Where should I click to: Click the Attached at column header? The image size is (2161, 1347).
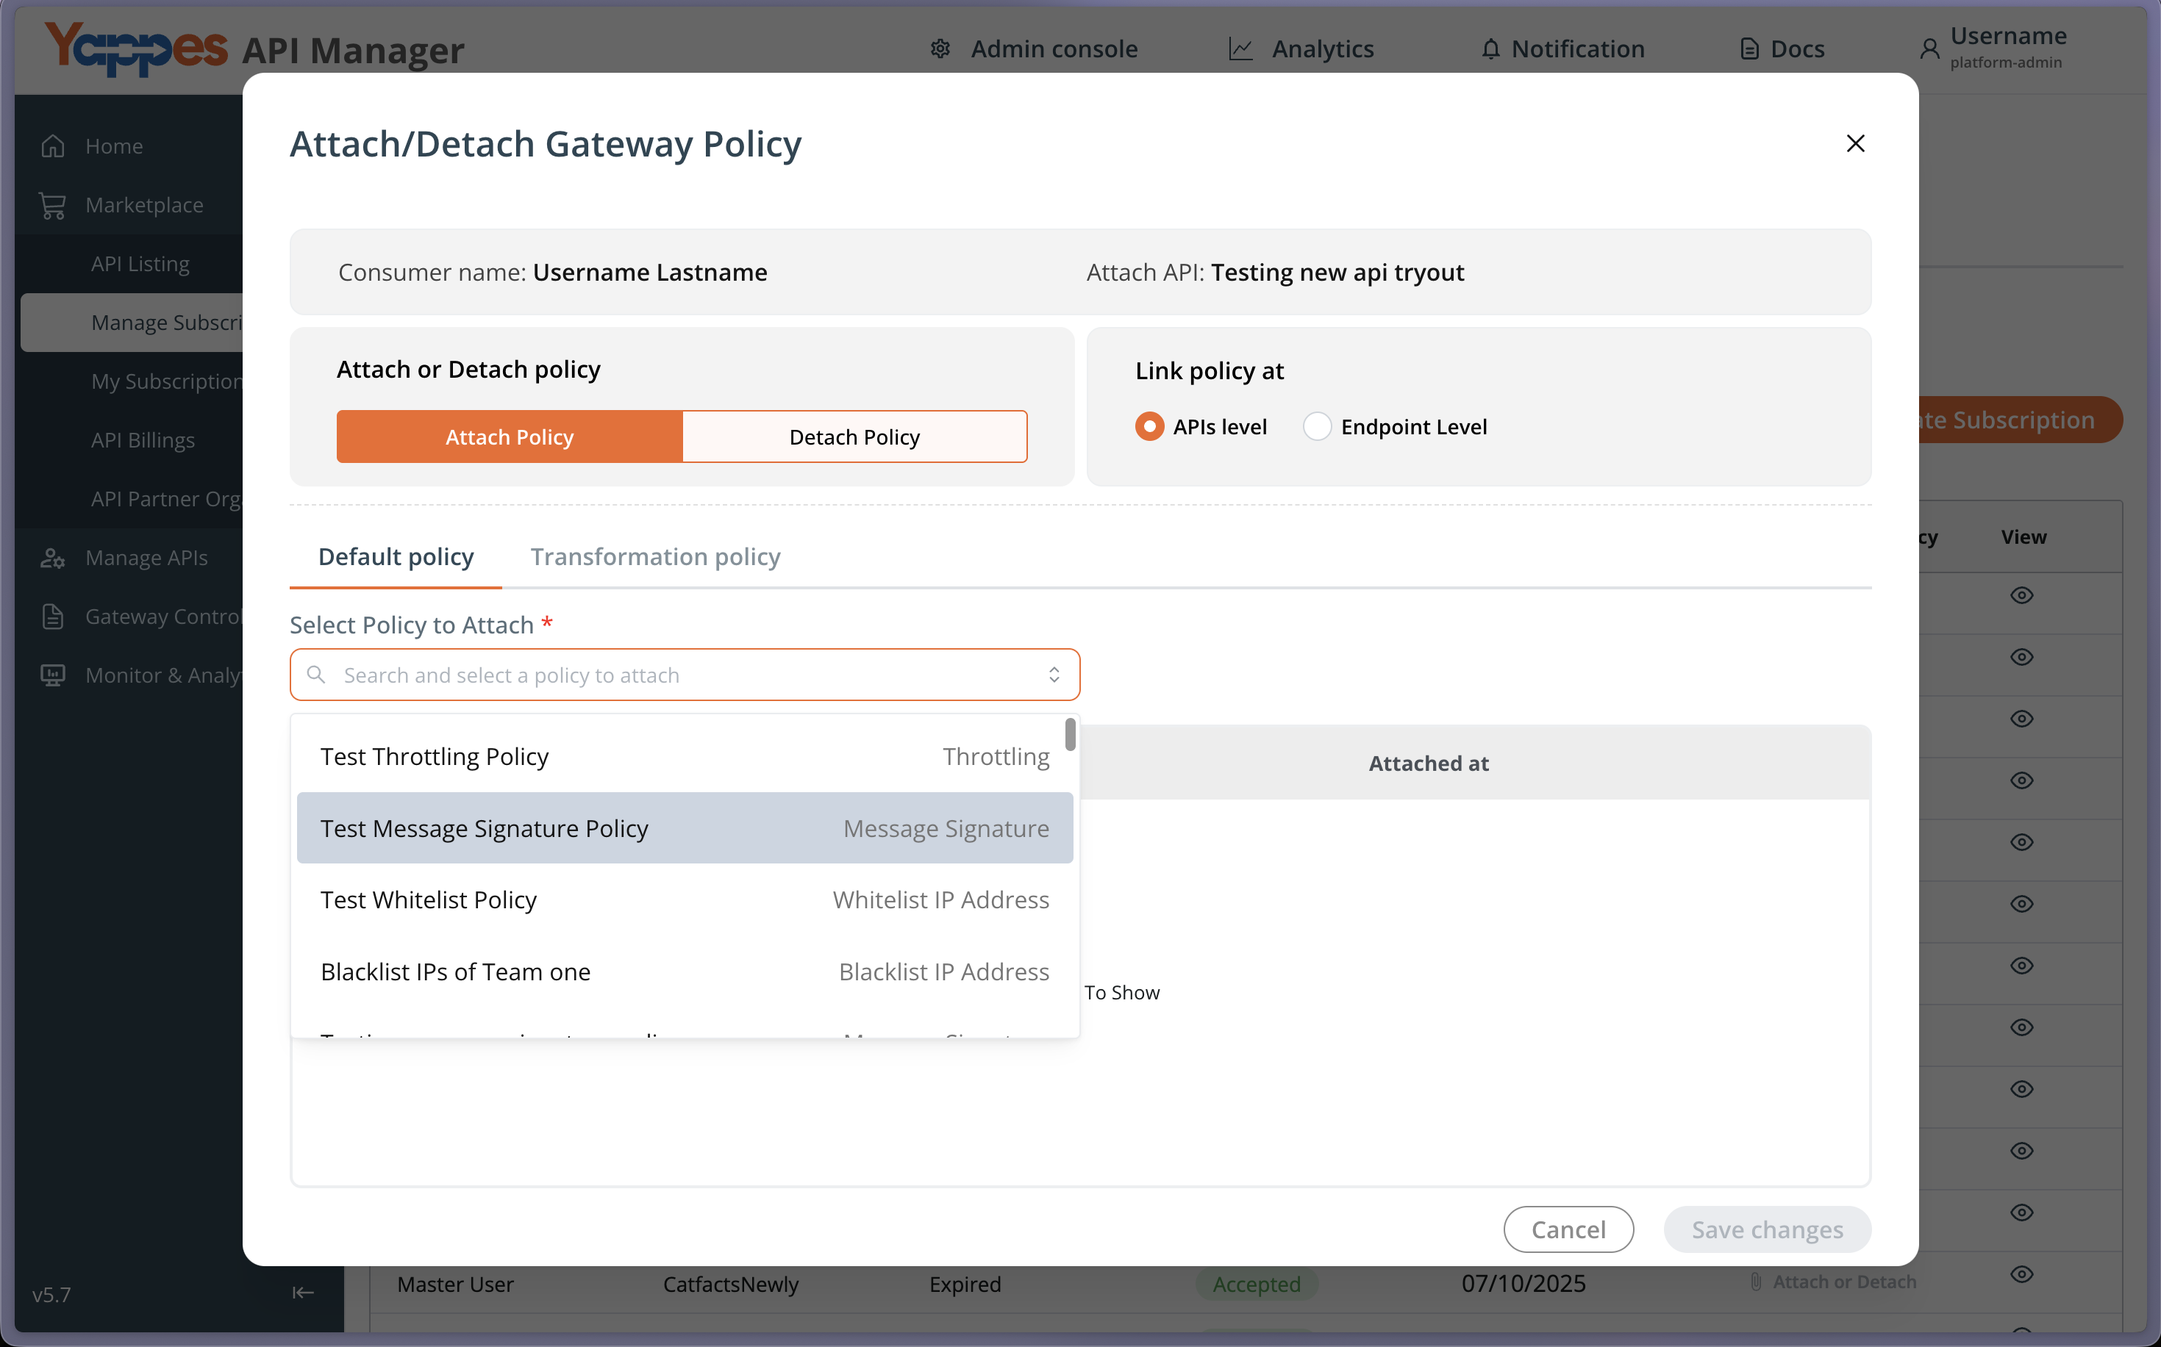point(1429,764)
